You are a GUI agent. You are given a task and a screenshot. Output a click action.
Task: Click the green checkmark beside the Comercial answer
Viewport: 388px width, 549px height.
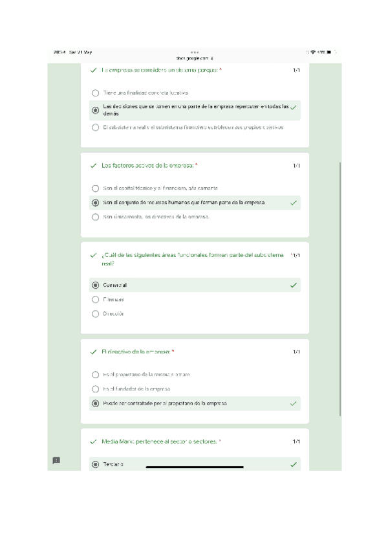[294, 285]
